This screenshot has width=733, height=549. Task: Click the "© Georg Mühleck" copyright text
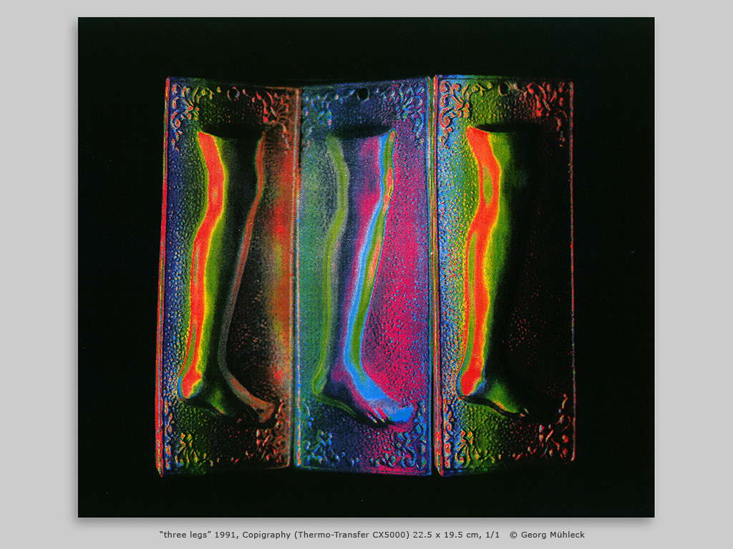tap(547, 535)
